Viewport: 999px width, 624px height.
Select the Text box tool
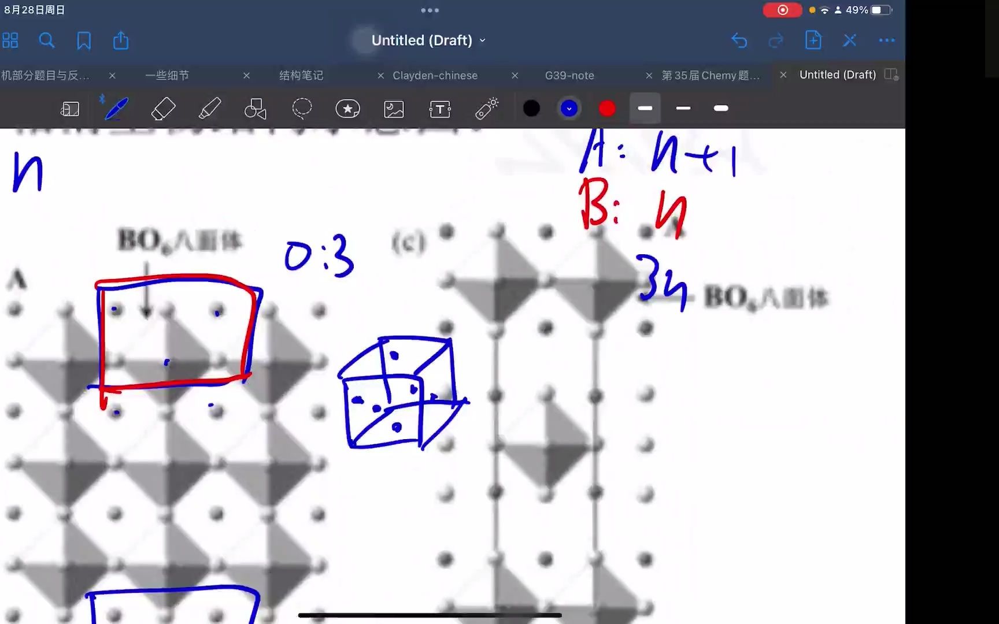coord(440,109)
